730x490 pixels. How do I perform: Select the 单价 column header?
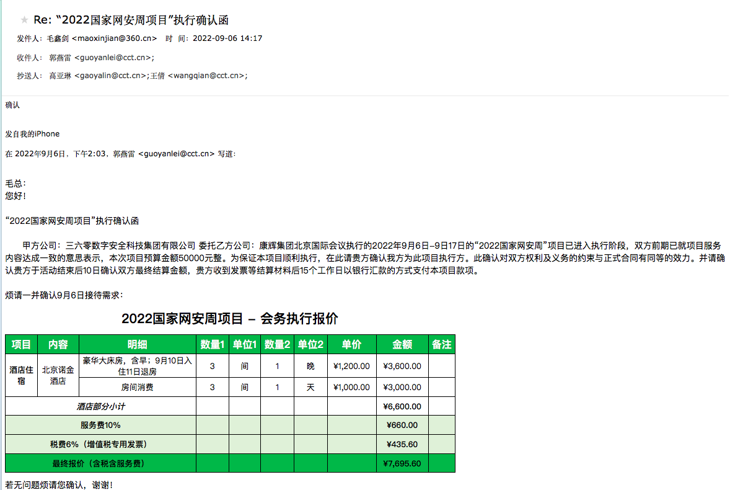click(x=351, y=344)
